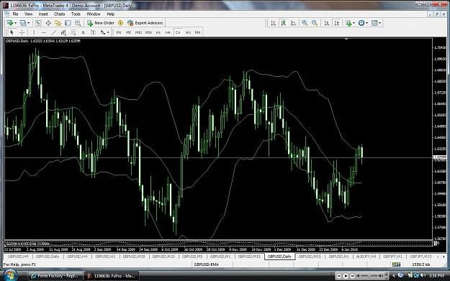The height and width of the screenshot is (281, 450).
Task: Mute the taskbar media player speaker icon
Action: [358, 276]
